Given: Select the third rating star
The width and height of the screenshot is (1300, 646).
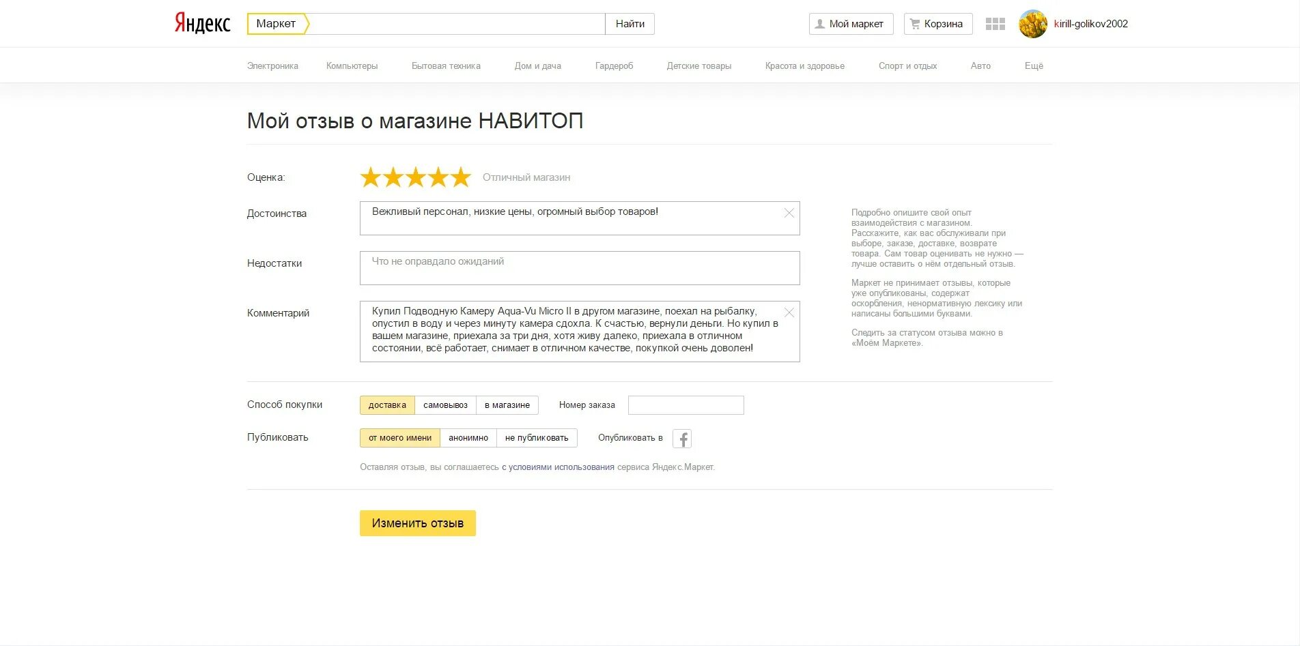Looking at the screenshot, I should click(x=416, y=177).
